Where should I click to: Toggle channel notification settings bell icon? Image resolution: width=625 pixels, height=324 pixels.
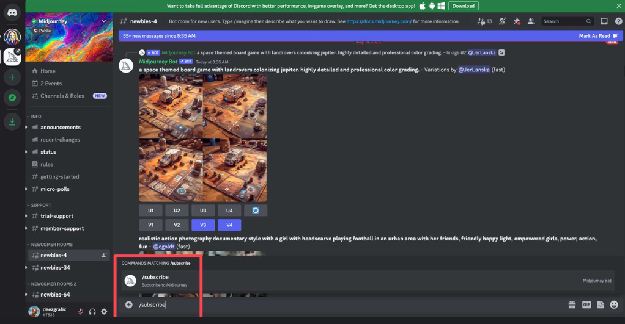[502, 21]
